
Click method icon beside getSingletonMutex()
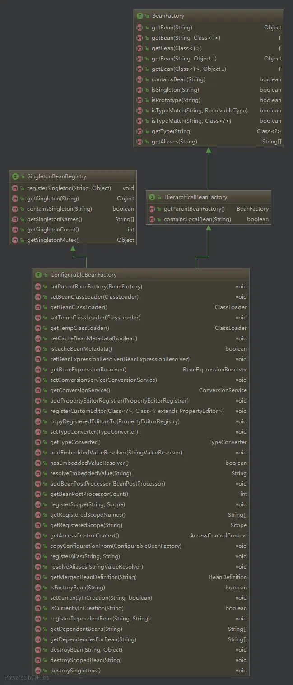15,240
